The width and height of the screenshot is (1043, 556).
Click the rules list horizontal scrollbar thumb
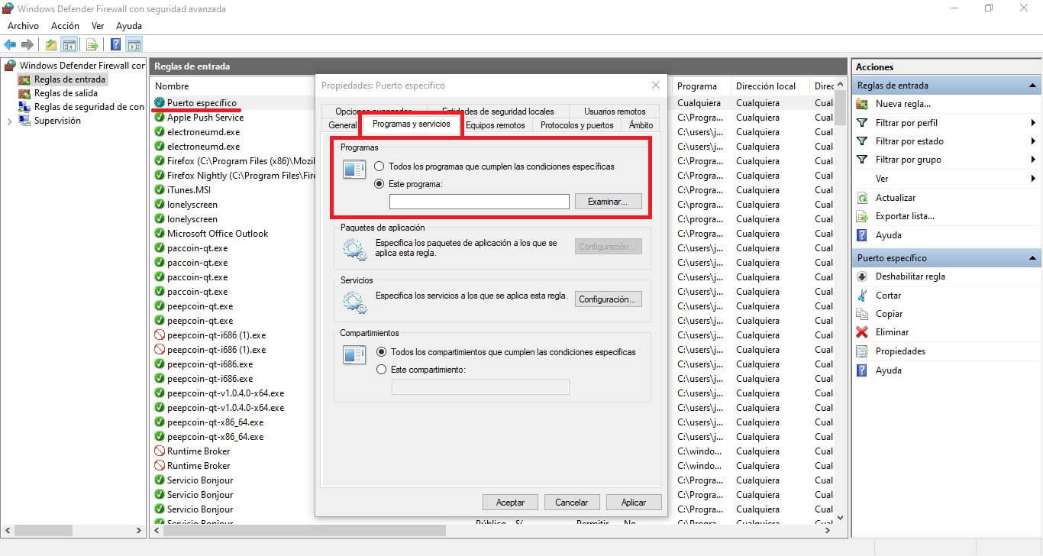coord(306,530)
